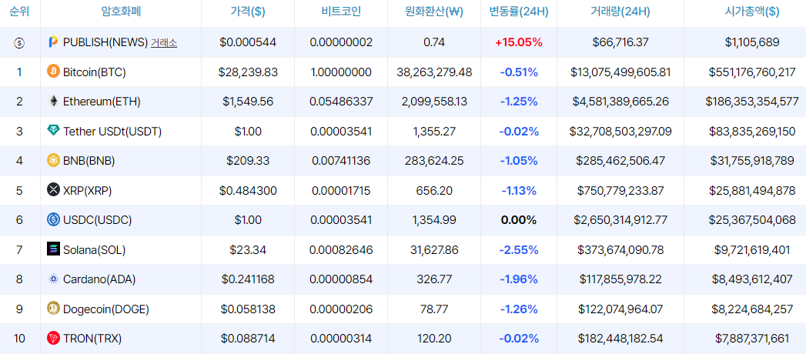This screenshot has width=806, height=354.
Task: Click the -0.51% Bitcoin change value
Action: tap(519, 72)
